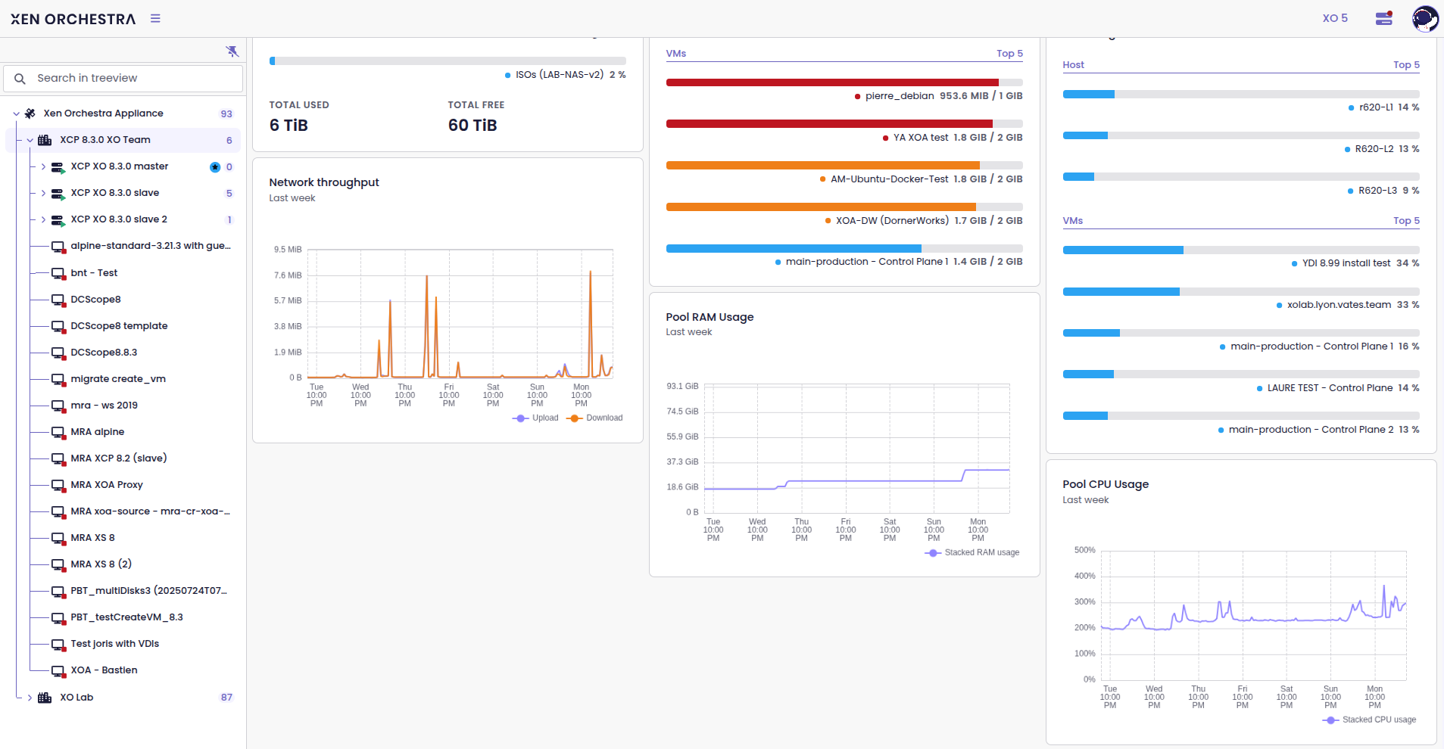Screen dimensions: 1444x749
Task: Click the hamburger menu icon
Action: coord(155,18)
